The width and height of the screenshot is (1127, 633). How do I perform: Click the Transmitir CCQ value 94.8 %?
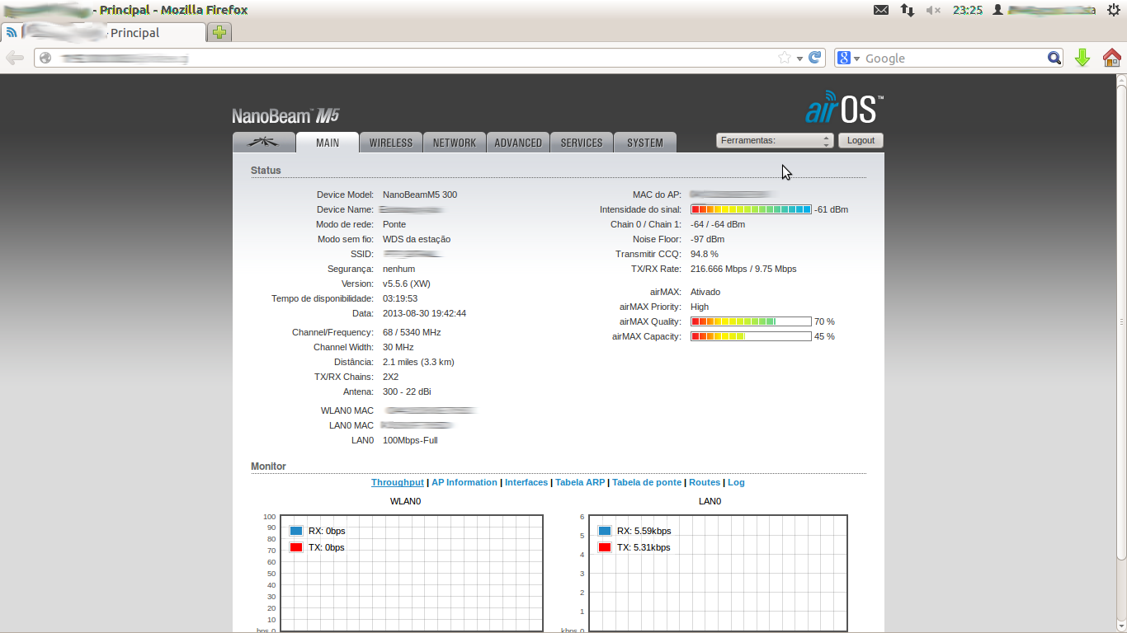[705, 254]
